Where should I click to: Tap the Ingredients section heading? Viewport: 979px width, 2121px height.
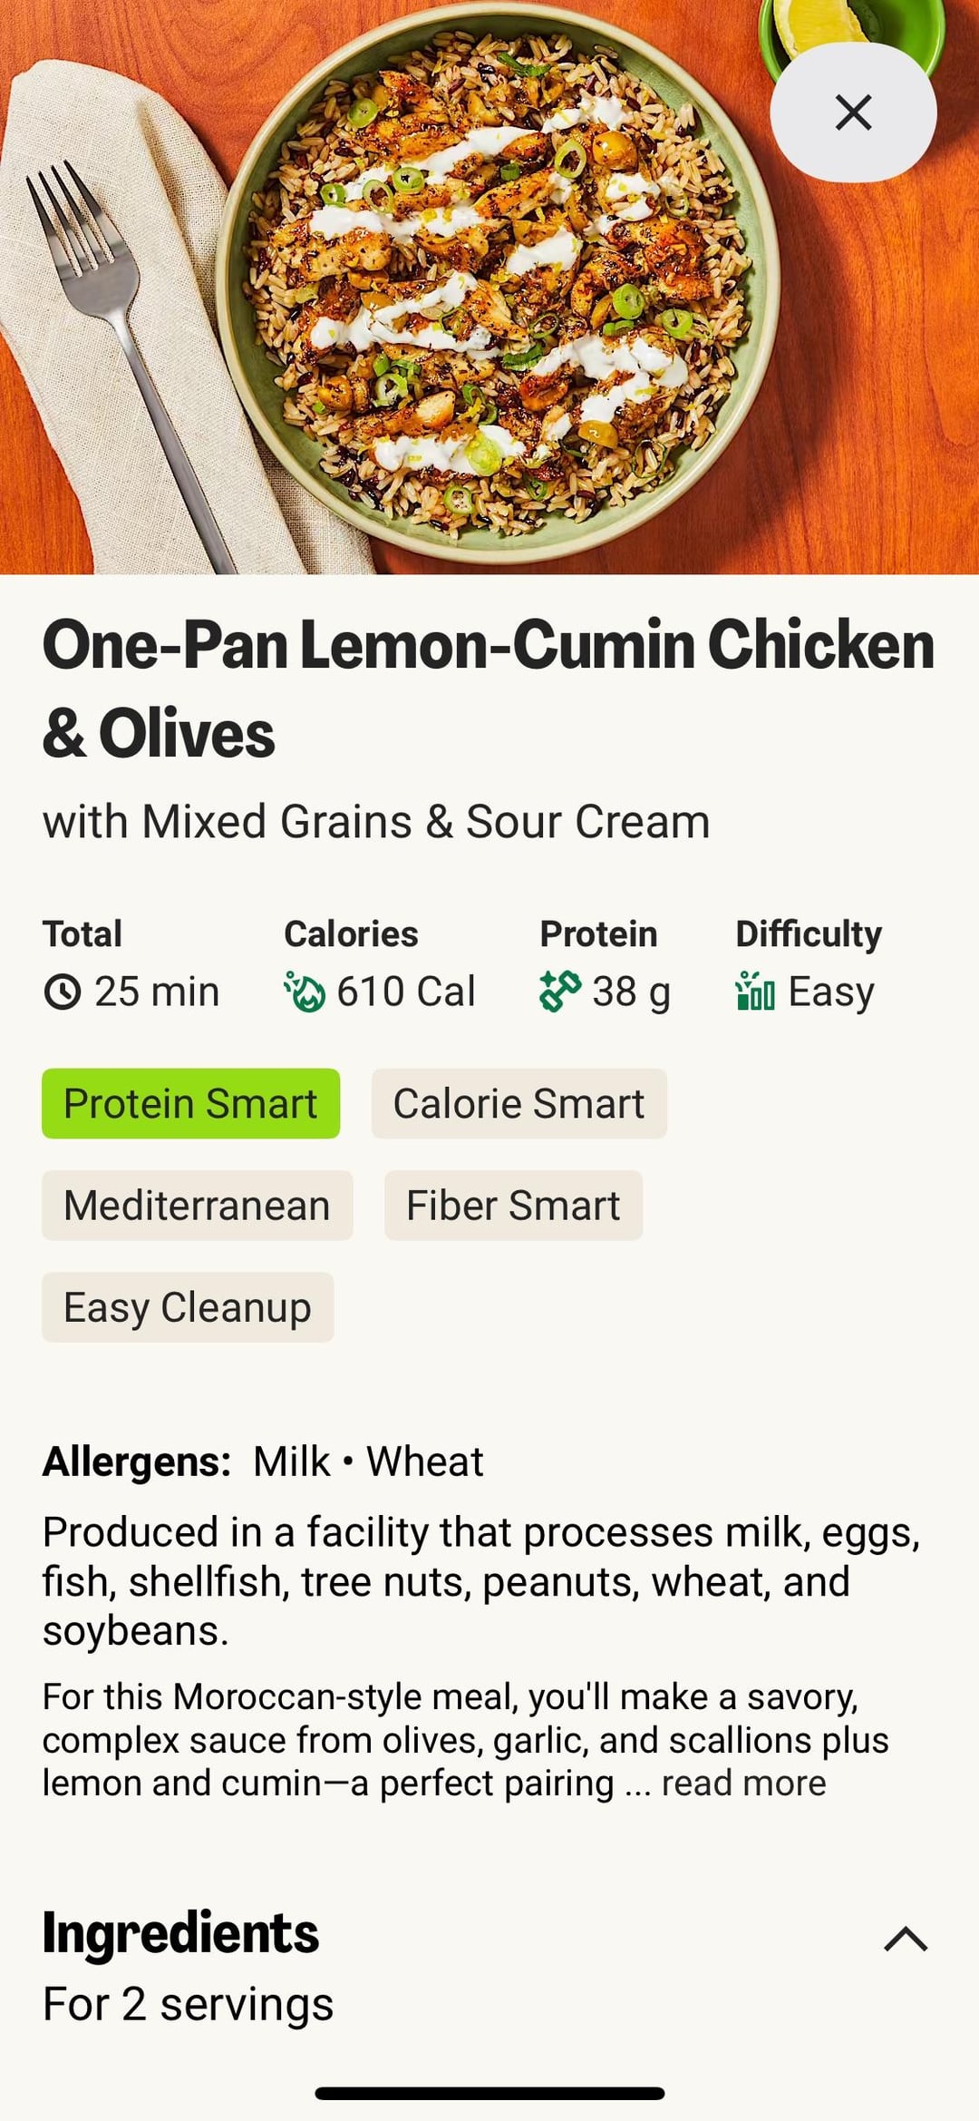(180, 1932)
